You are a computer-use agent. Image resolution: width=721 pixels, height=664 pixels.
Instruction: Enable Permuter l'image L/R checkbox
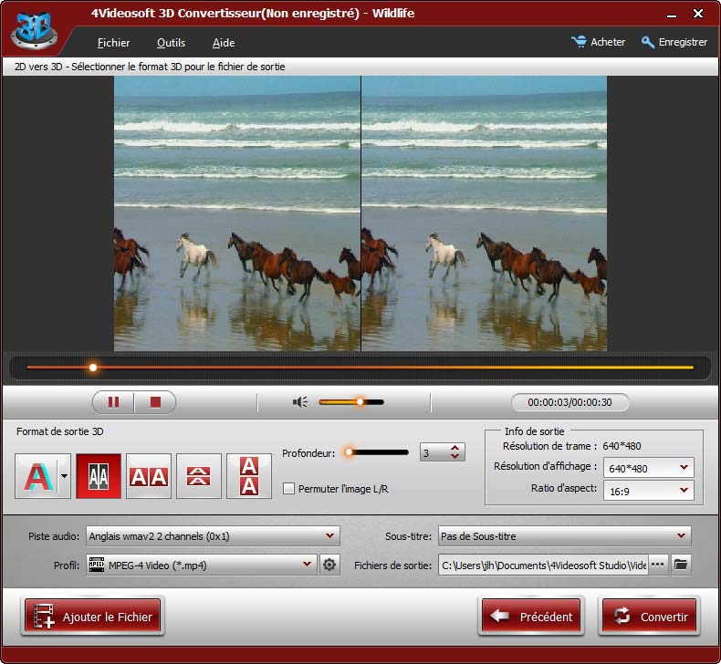289,489
